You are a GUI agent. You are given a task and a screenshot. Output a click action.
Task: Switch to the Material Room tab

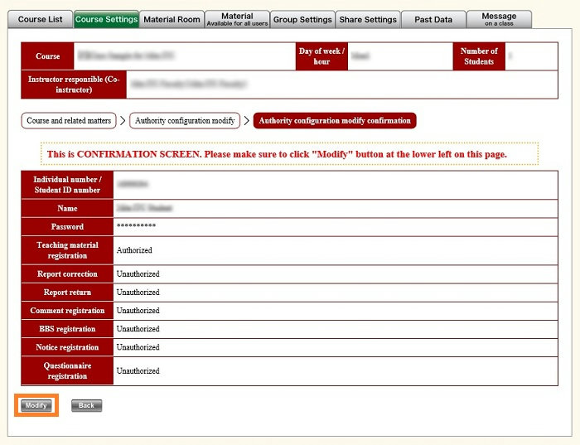pos(172,19)
